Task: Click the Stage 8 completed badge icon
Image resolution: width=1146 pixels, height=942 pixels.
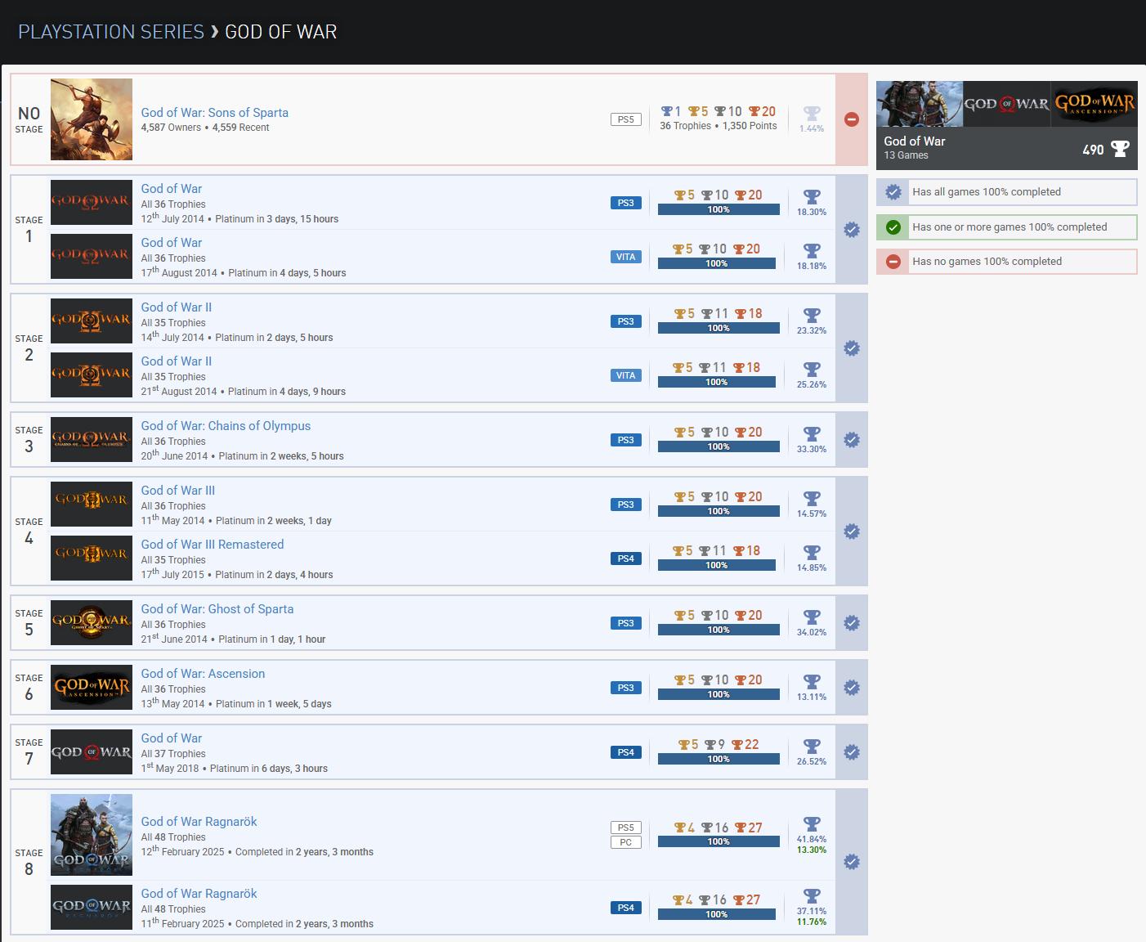Action: [x=852, y=862]
